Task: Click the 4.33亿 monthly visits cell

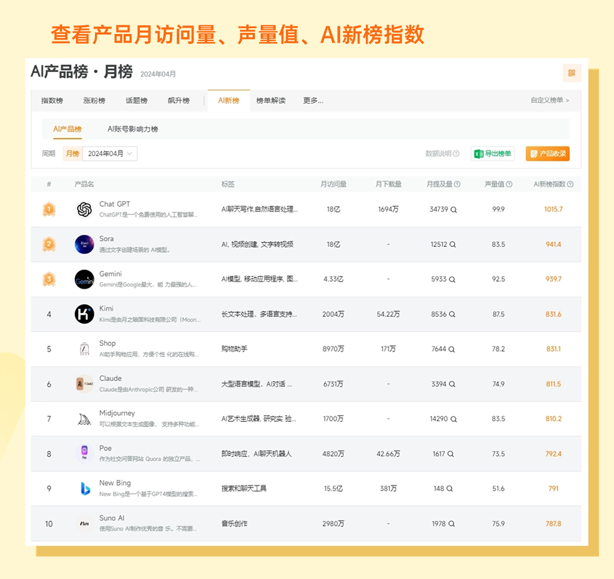Action: point(333,279)
